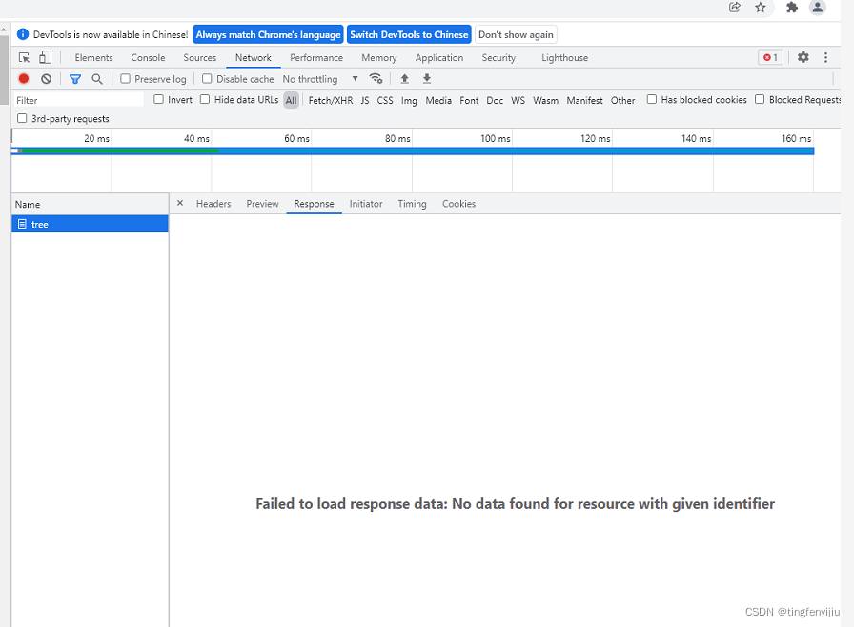Open the customize DevTools three-dot menu
Viewport: 854px width, 627px height.
pos(825,57)
